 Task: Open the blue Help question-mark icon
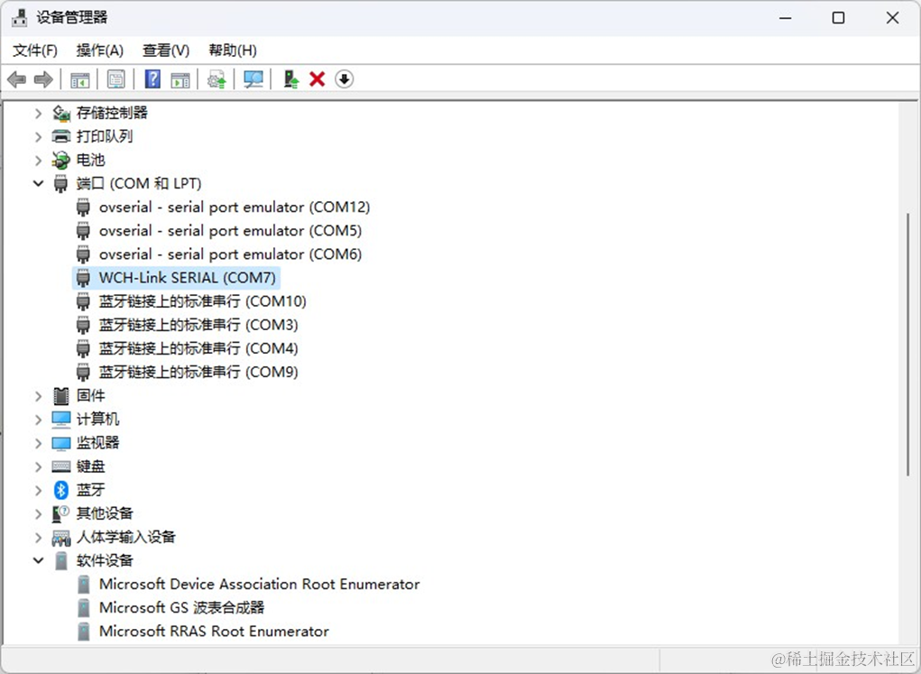point(152,78)
